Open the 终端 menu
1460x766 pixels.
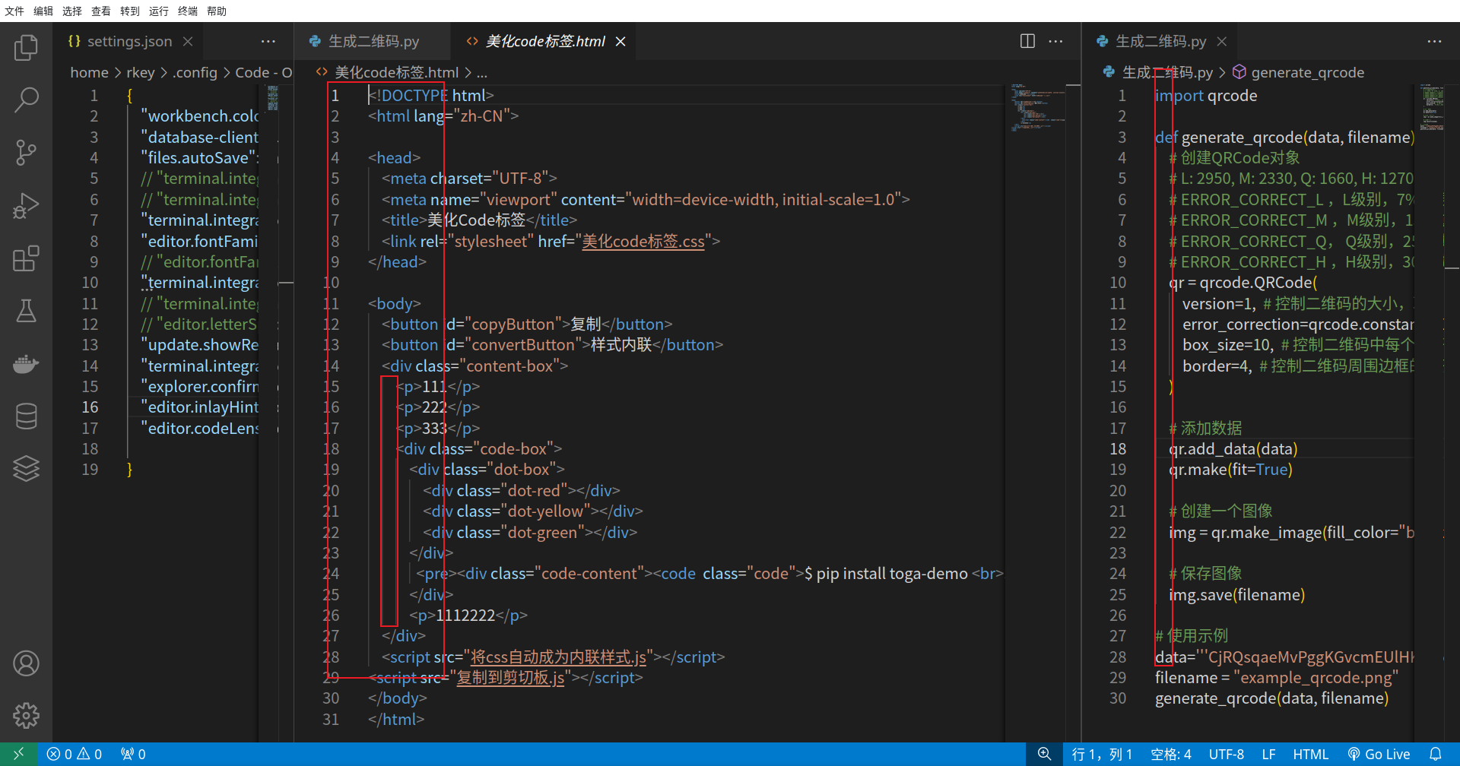point(188,11)
